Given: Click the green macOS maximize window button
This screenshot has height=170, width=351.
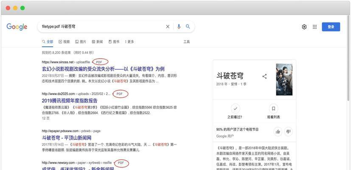Looking at the screenshot, I should [22, 8].
